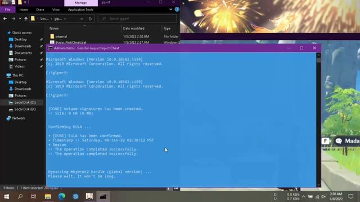Open Network in navigation pane
The image size is (360, 202).
pyautogui.click(x=19, y=118)
